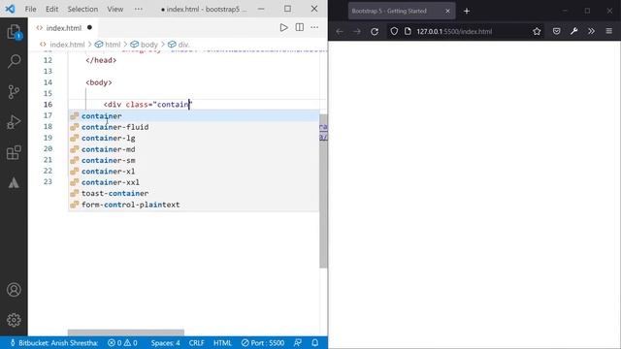Choose the toast-container suggestion

pos(194,194)
